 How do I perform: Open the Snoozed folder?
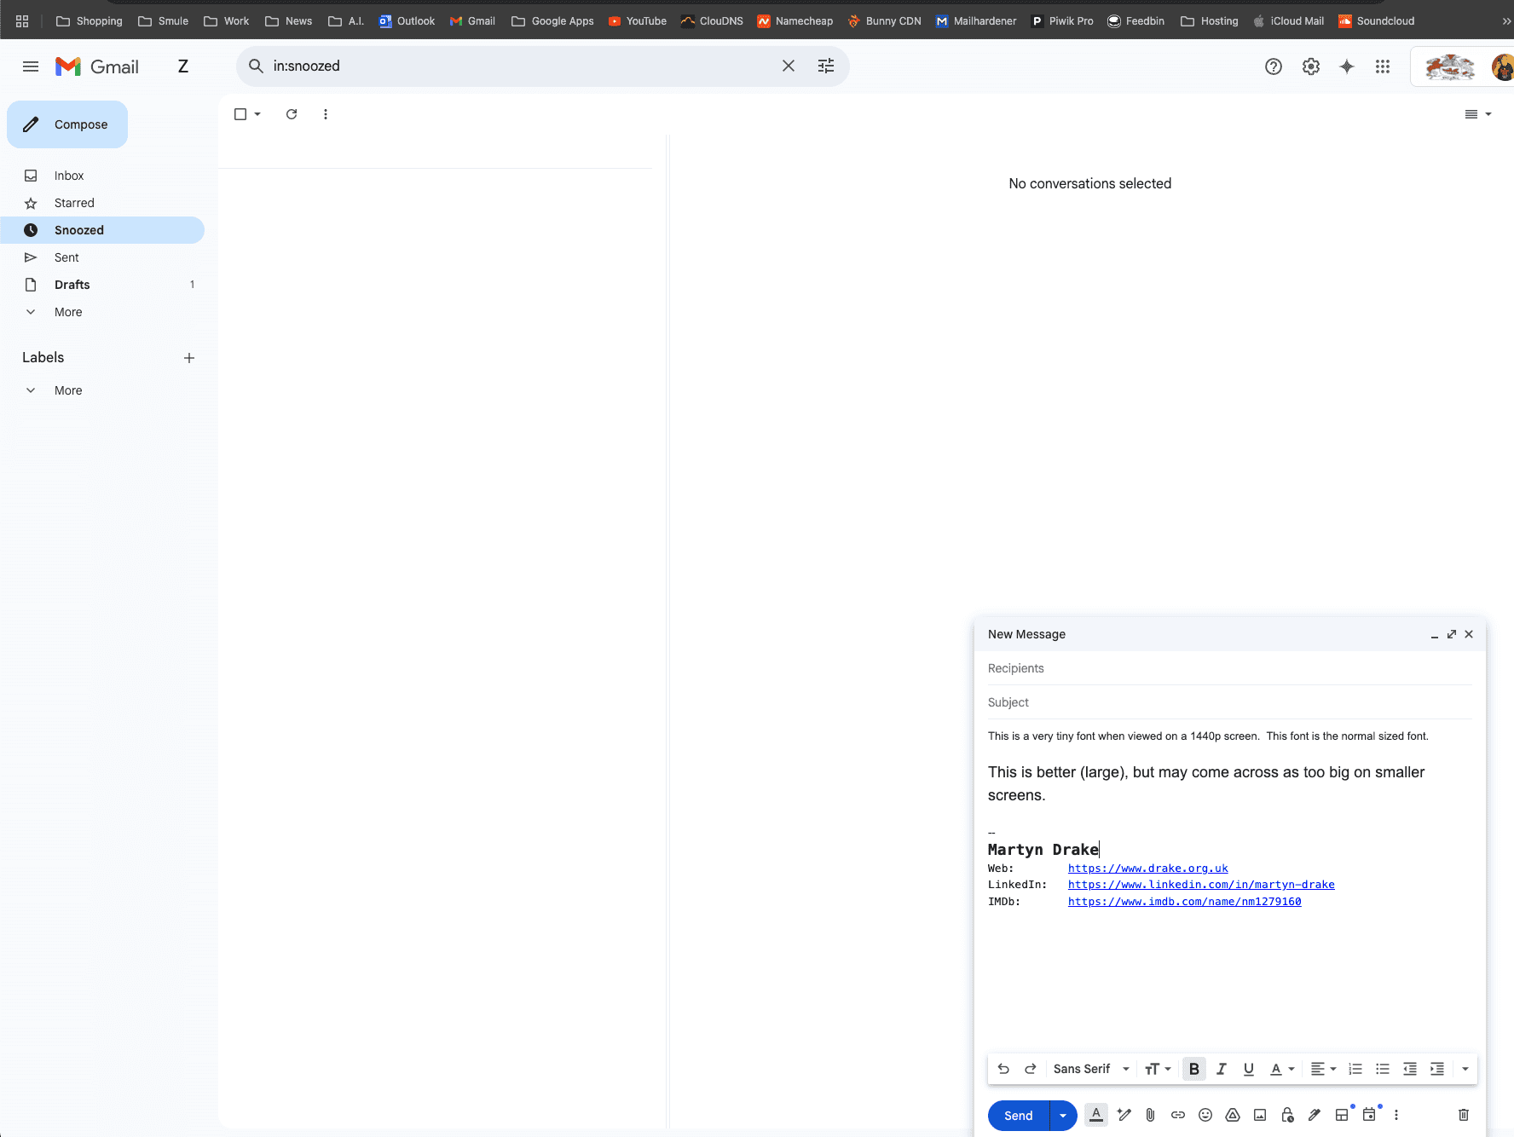tap(102, 230)
